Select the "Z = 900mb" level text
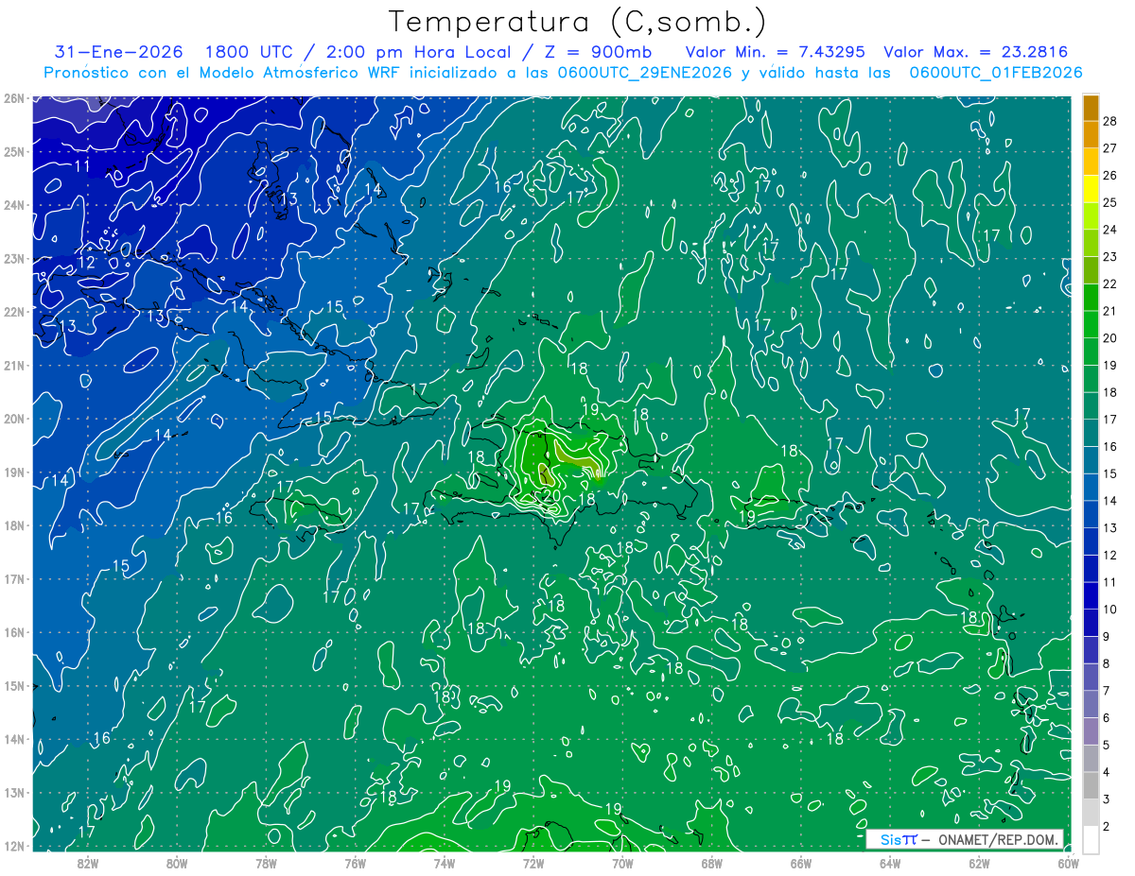The image size is (1135, 876). [598, 52]
